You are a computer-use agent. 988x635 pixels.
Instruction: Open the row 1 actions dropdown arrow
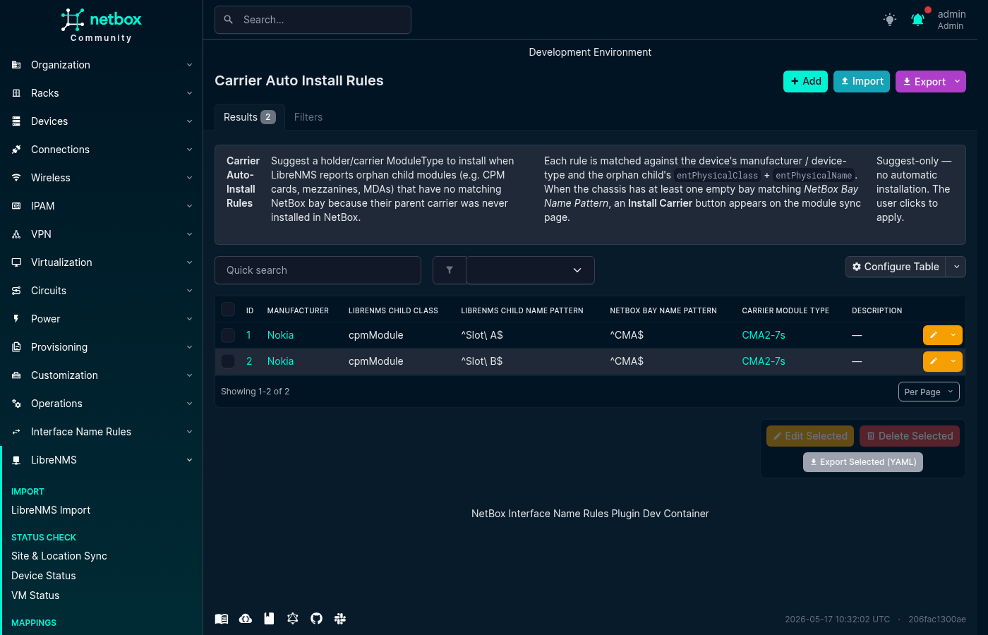tap(953, 335)
